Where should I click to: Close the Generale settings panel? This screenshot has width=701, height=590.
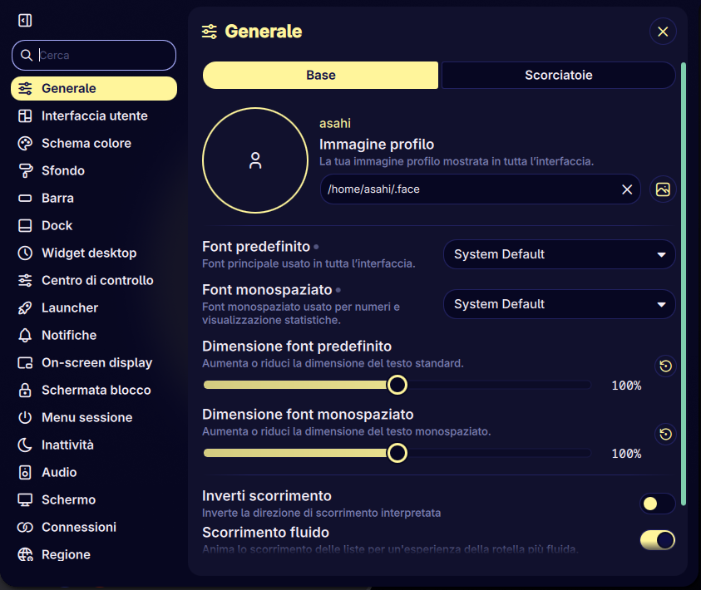click(663, 32)
